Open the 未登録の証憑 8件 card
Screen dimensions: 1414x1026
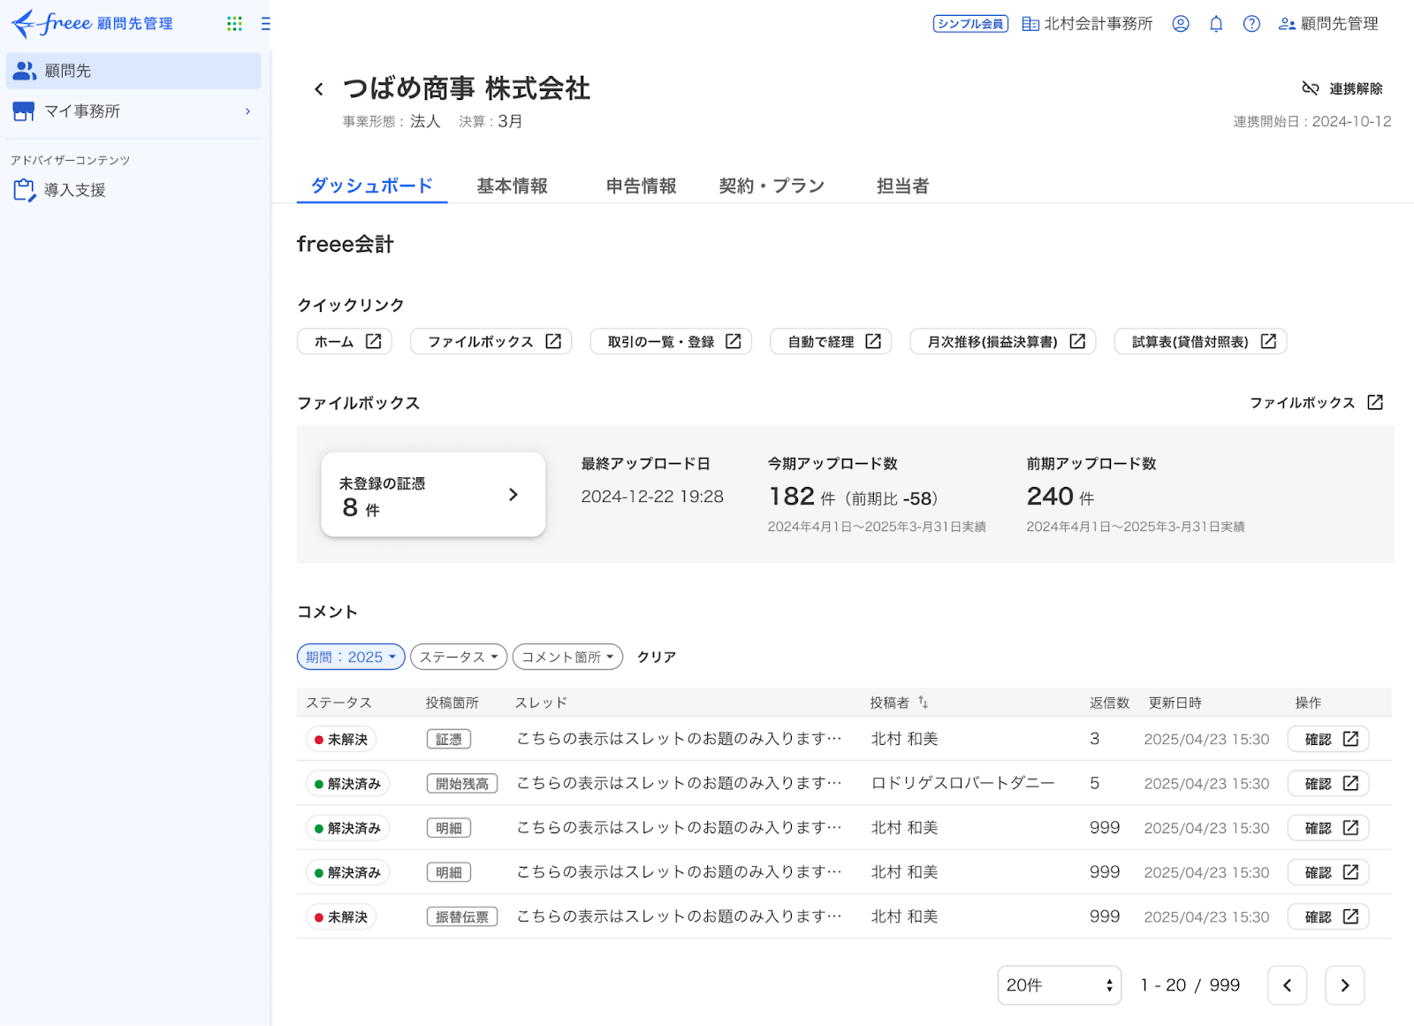[x=433, y=495]
